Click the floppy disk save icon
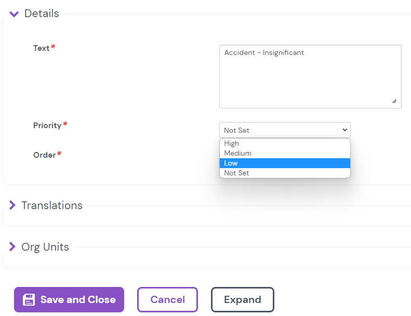This screenshot has height=316, width=411. 29,300
